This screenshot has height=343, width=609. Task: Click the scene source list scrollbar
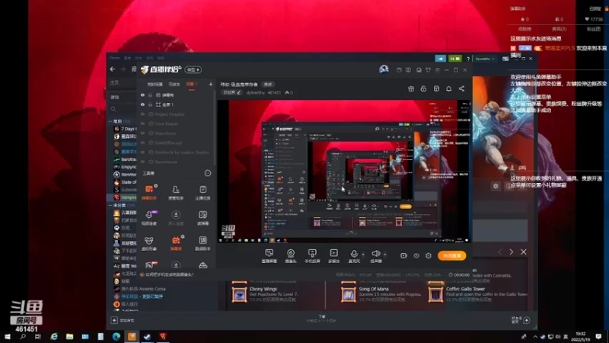[214, 128]
